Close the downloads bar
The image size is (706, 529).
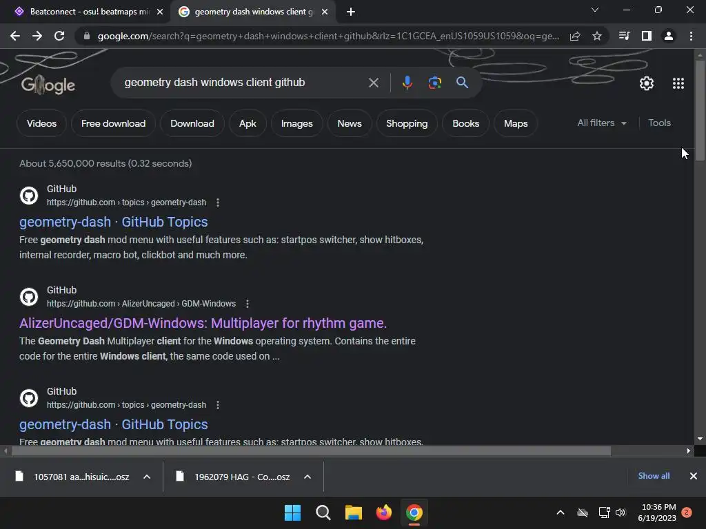point(694,476)
